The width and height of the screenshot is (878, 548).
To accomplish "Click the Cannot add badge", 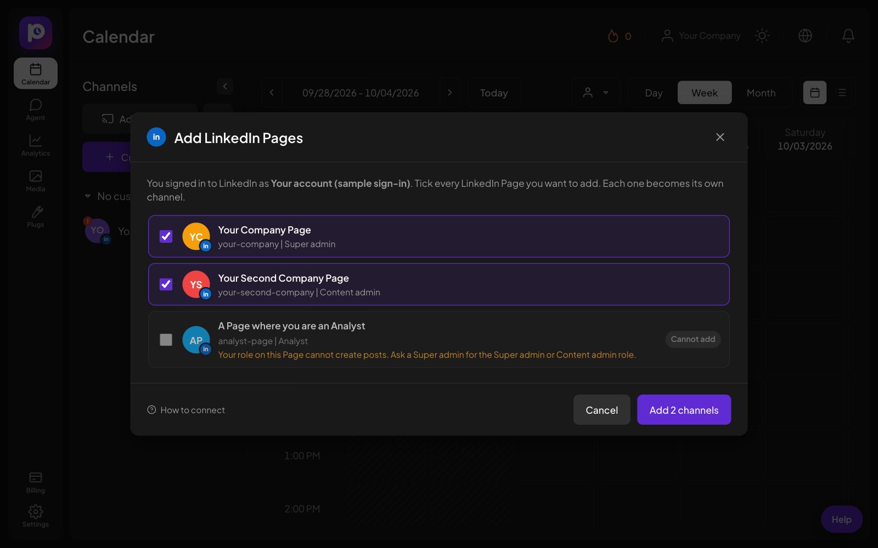I will pos(693,339).
